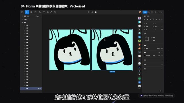Open the vertical constraint dropdown
184x103 pixels.
coord(154,40)
